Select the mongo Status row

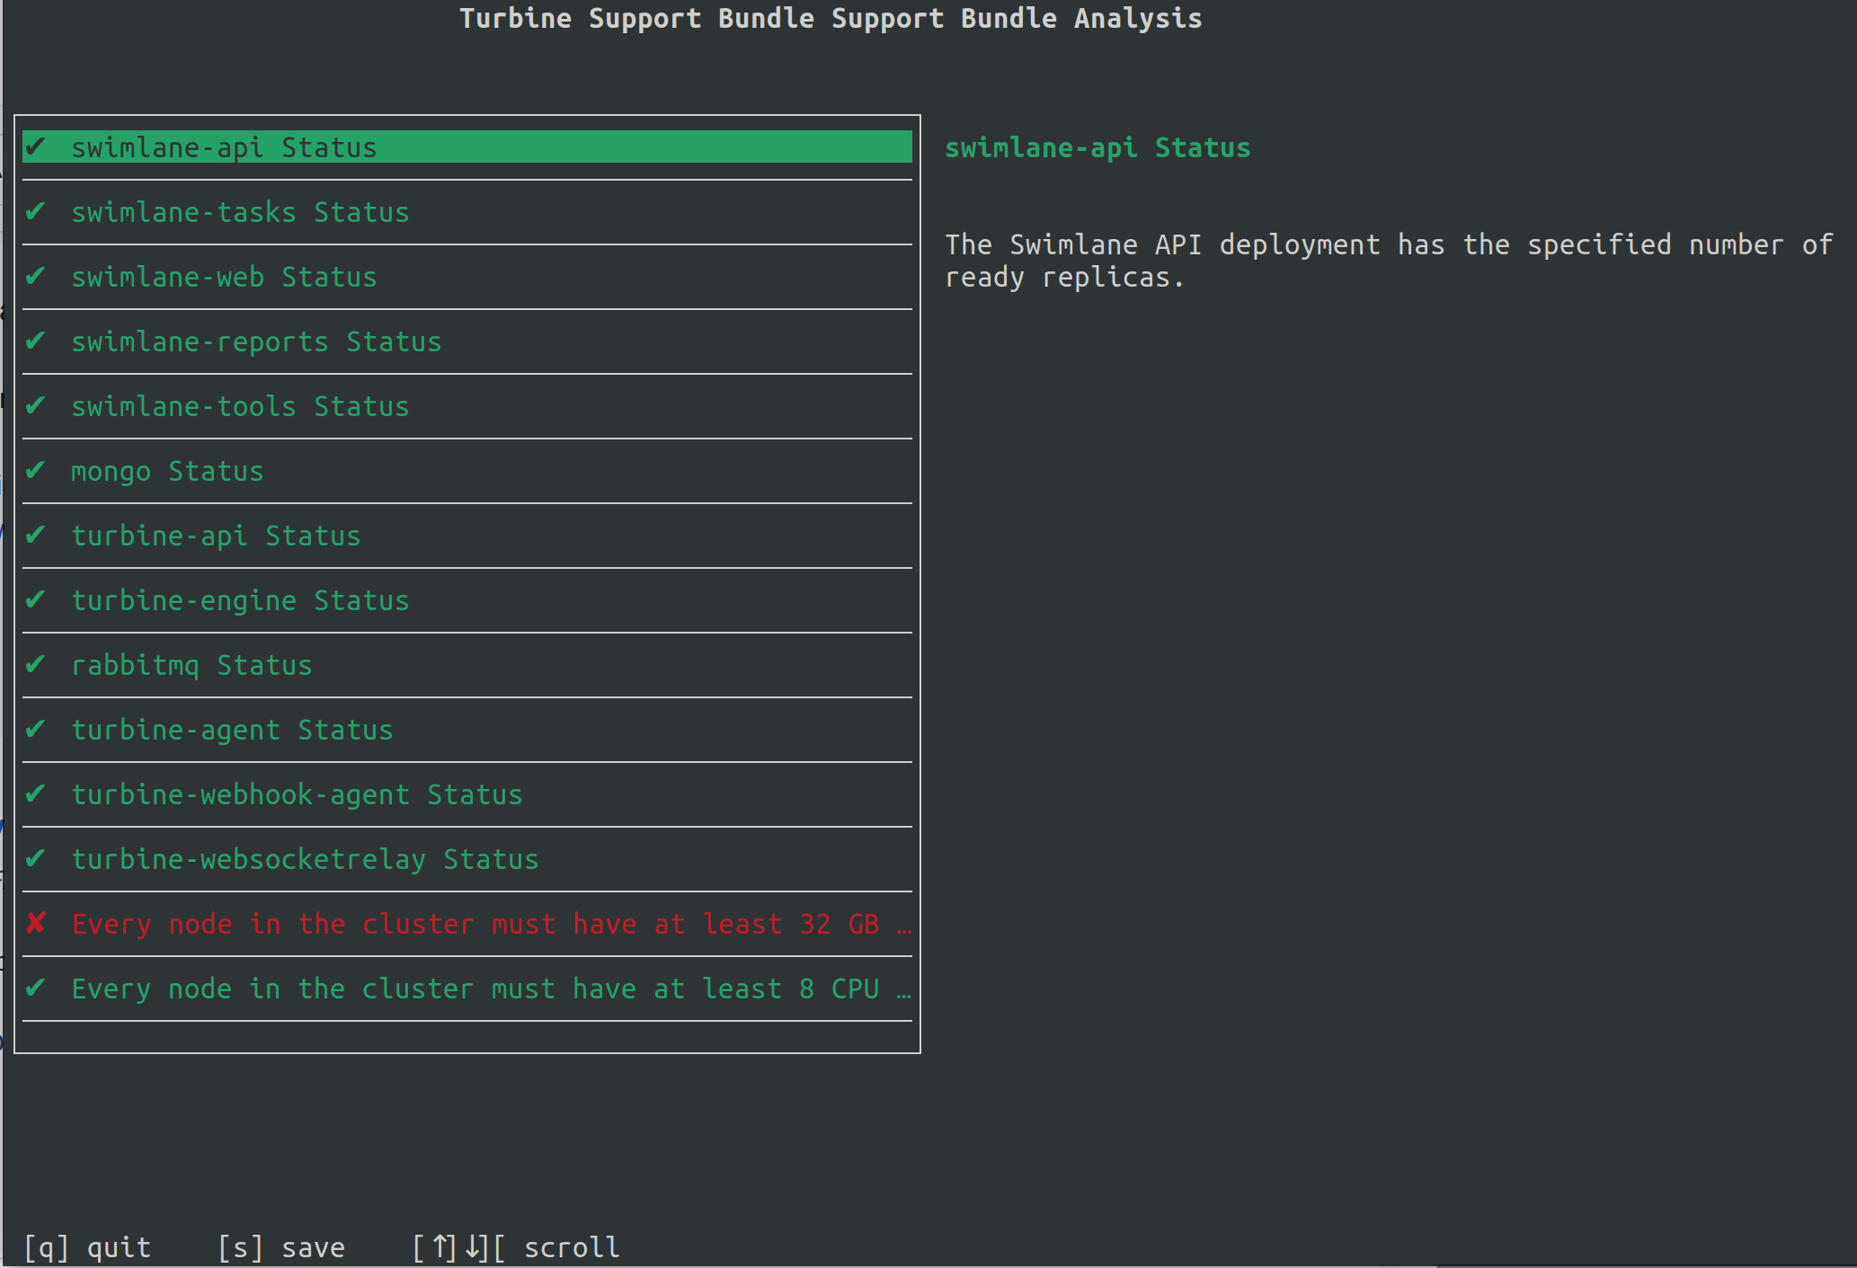[x=467, y=471]
